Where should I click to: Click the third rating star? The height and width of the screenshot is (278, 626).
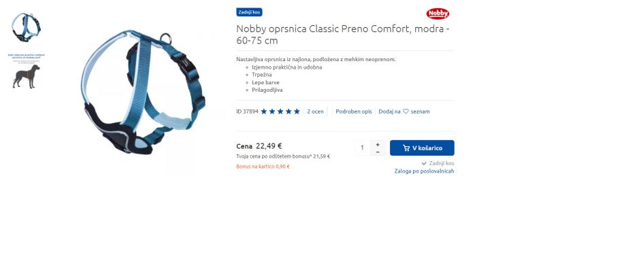click(x=280, y=111)
